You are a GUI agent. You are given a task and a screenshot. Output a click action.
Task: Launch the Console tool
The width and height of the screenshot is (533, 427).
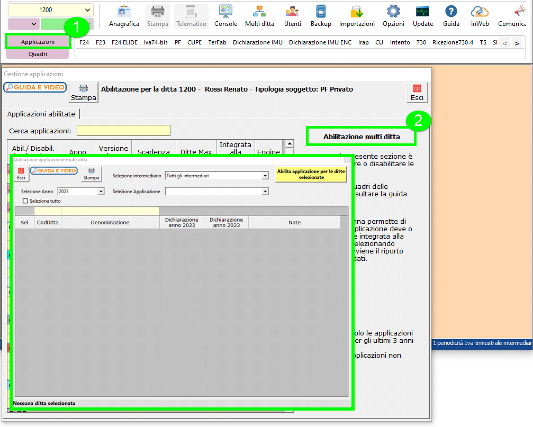pyautogui.click(x=225, y=16)
